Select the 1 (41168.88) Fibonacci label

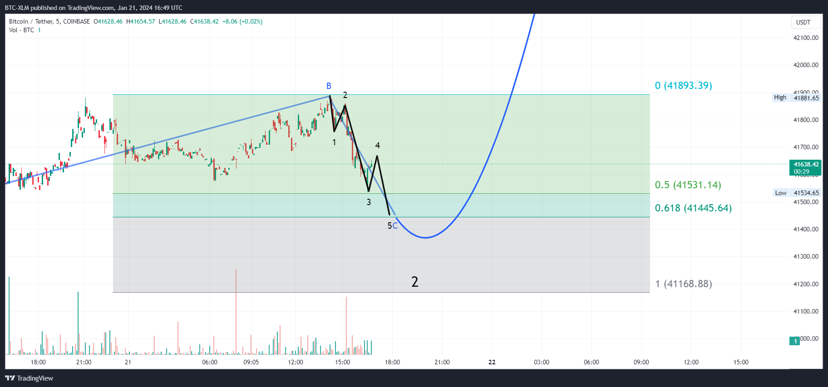[x=683, y=284]
